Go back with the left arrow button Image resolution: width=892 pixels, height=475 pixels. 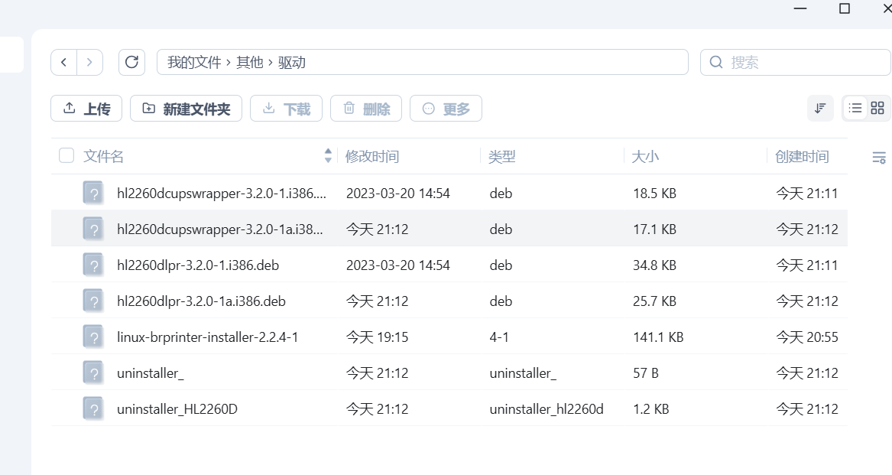point(63,62)
